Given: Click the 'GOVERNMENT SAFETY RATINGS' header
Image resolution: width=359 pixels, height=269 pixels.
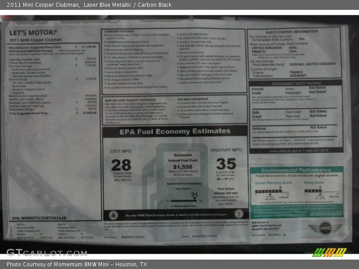Looking at the screenshot, I should 297,83.
